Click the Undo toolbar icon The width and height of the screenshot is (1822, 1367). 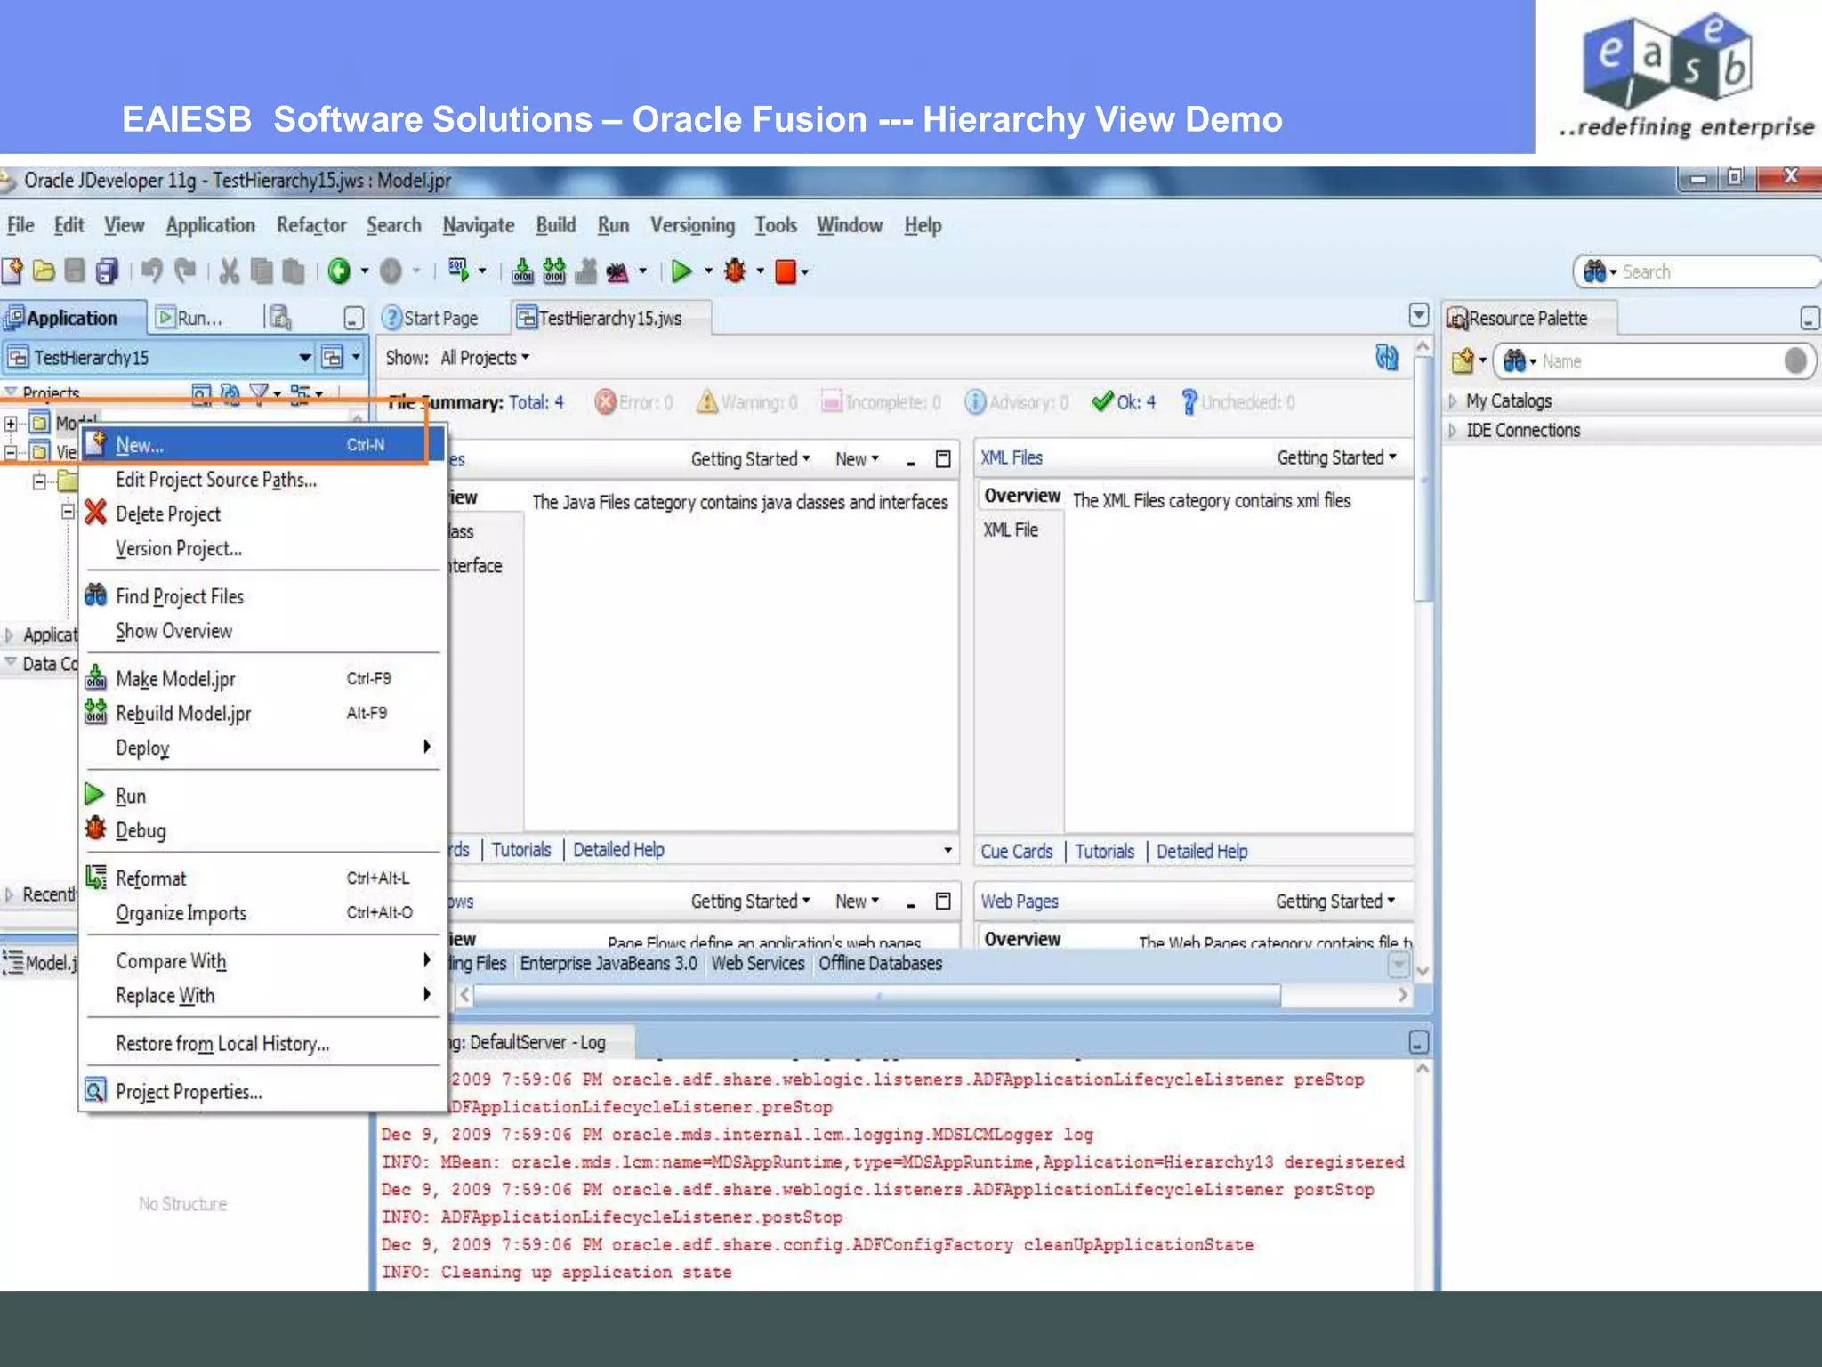click(x=152, y=271)
